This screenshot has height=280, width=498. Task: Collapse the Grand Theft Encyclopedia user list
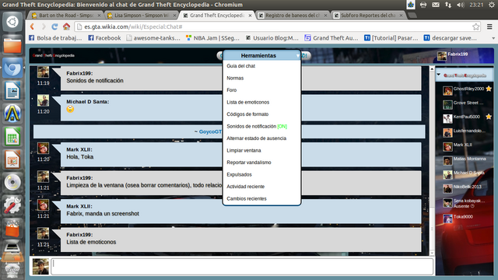pyautogui.click(x=439, y=75)
